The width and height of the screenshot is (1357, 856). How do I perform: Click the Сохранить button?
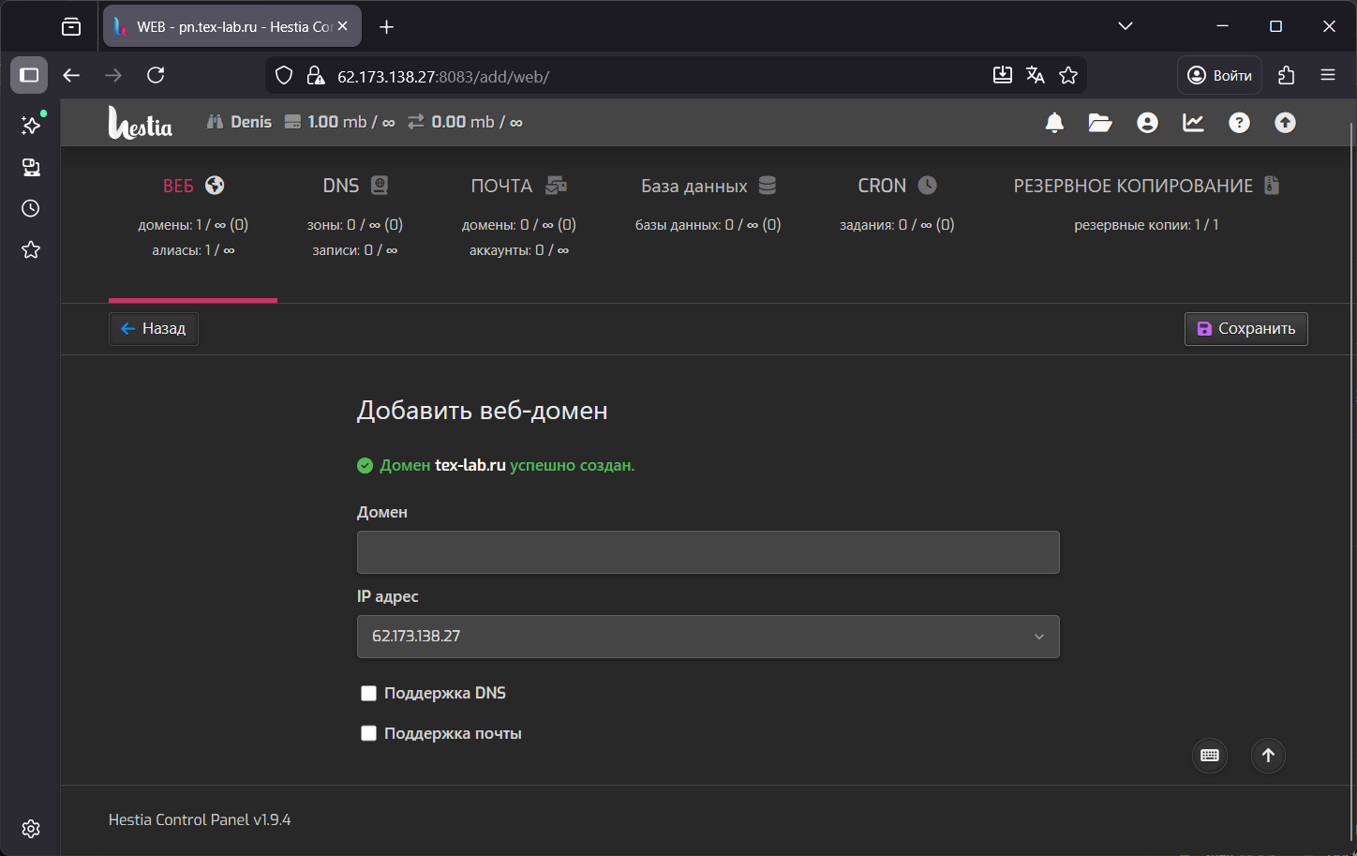(1245, 329)
